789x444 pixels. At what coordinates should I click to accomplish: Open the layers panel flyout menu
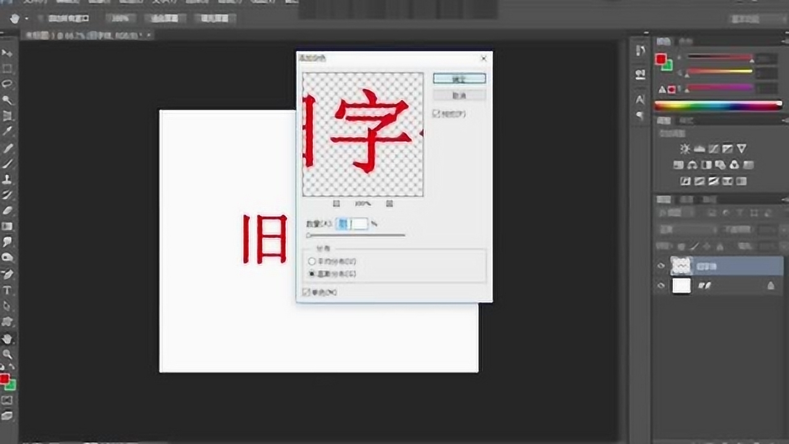[784, 199]
